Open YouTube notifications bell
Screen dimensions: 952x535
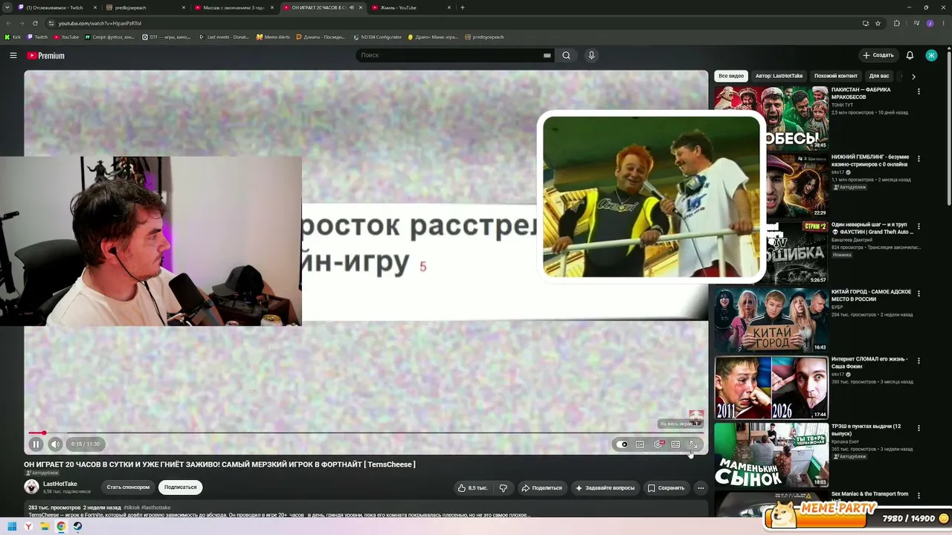(x=910, y=55)
